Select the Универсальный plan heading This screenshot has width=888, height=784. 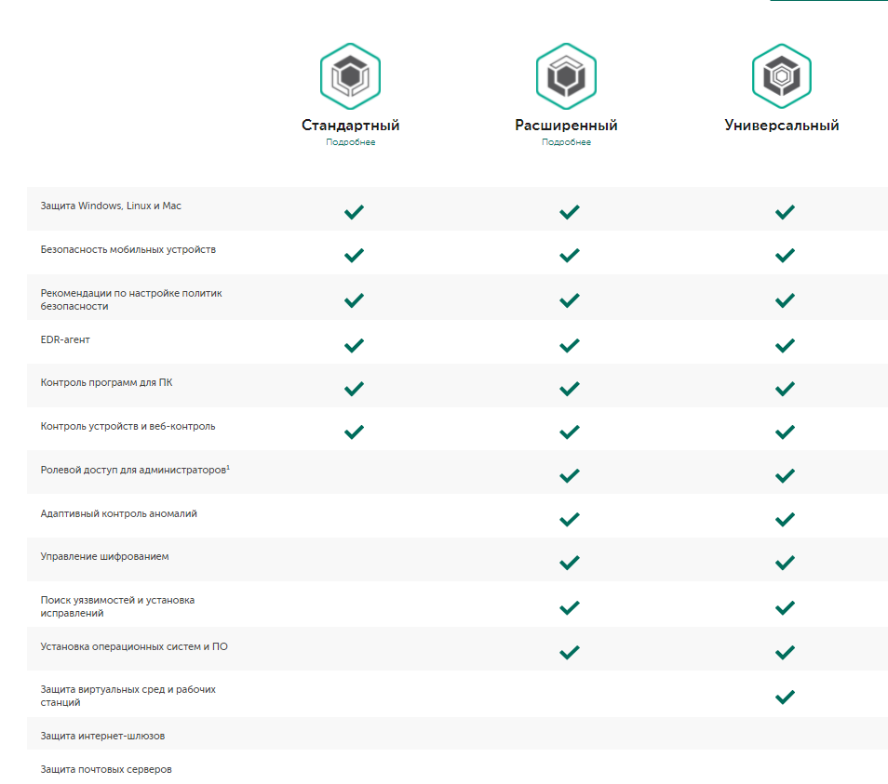[782, 125]
